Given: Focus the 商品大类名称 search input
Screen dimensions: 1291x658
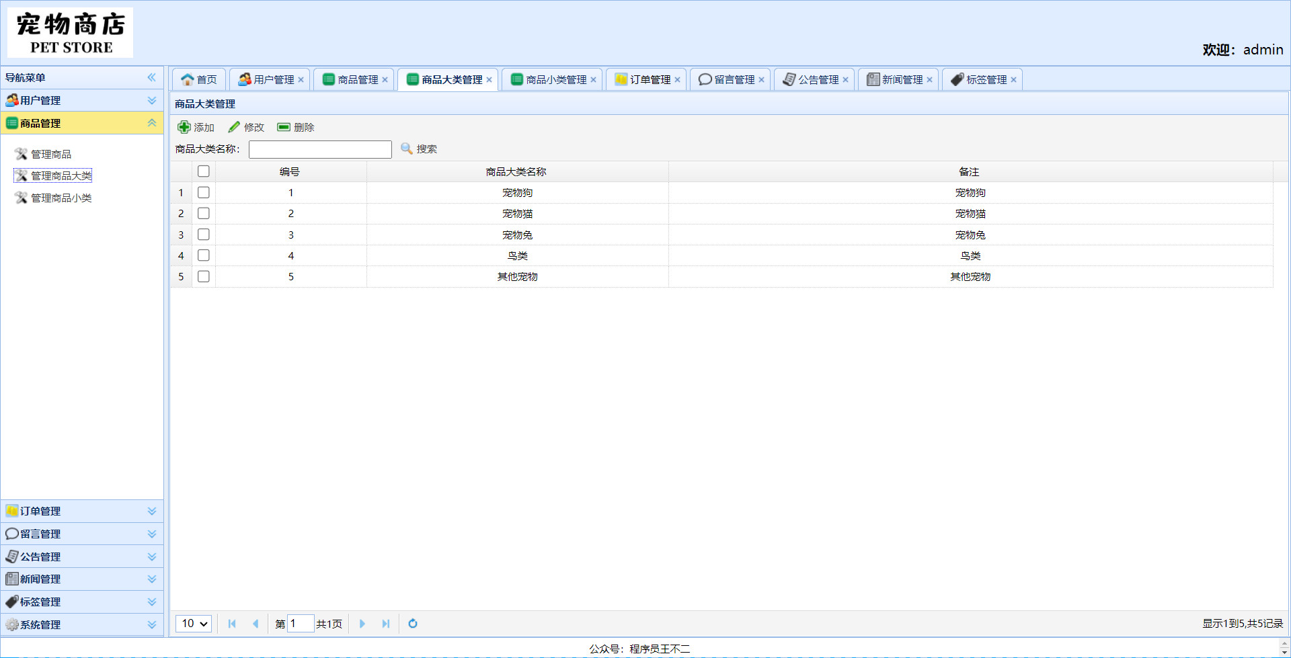Looking at the screenshot, I should 320,149.
